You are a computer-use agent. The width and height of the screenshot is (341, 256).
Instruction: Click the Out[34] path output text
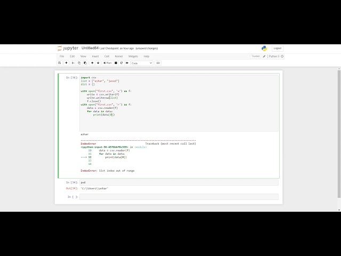(x=94, y=188)
